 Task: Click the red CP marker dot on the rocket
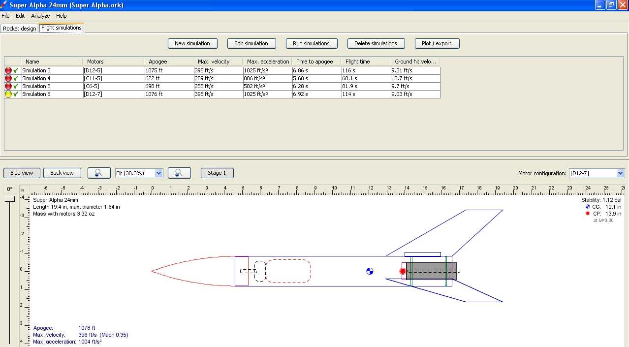[x=403, y=271]
